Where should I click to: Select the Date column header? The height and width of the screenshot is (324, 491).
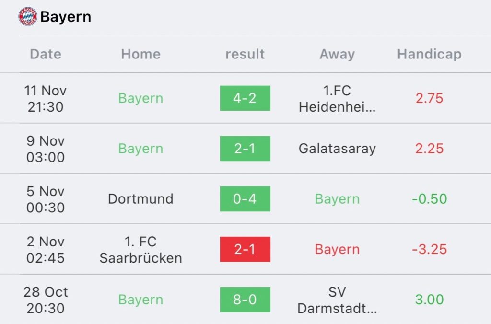[x=46, y=54]
